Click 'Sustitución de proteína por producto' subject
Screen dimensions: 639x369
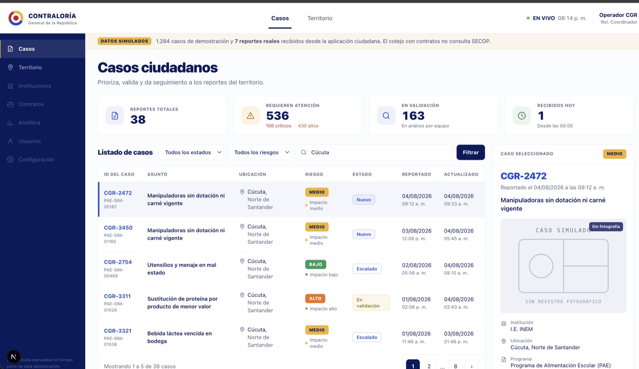tap(183, 303)
